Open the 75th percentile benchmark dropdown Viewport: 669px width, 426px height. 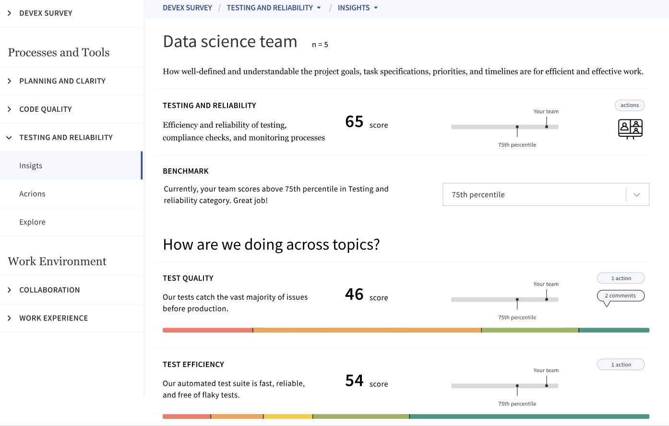[x=546, y=195]
